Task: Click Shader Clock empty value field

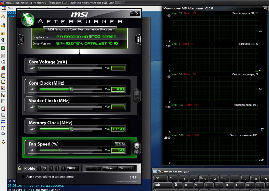Action: pyautogui.click(x=118, y=107)
